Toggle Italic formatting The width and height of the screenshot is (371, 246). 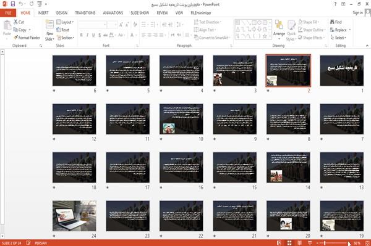tap(87, 35)
